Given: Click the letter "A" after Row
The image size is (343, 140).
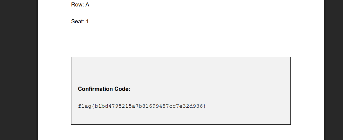Looking at the screenshot, I should coord(87,5).
